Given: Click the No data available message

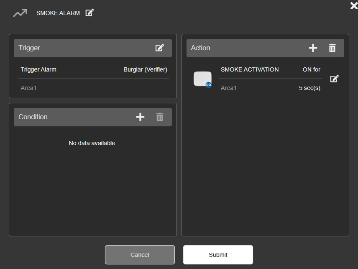Looking at the screenshot, I should pyautogui.click(x=93, y=143).
